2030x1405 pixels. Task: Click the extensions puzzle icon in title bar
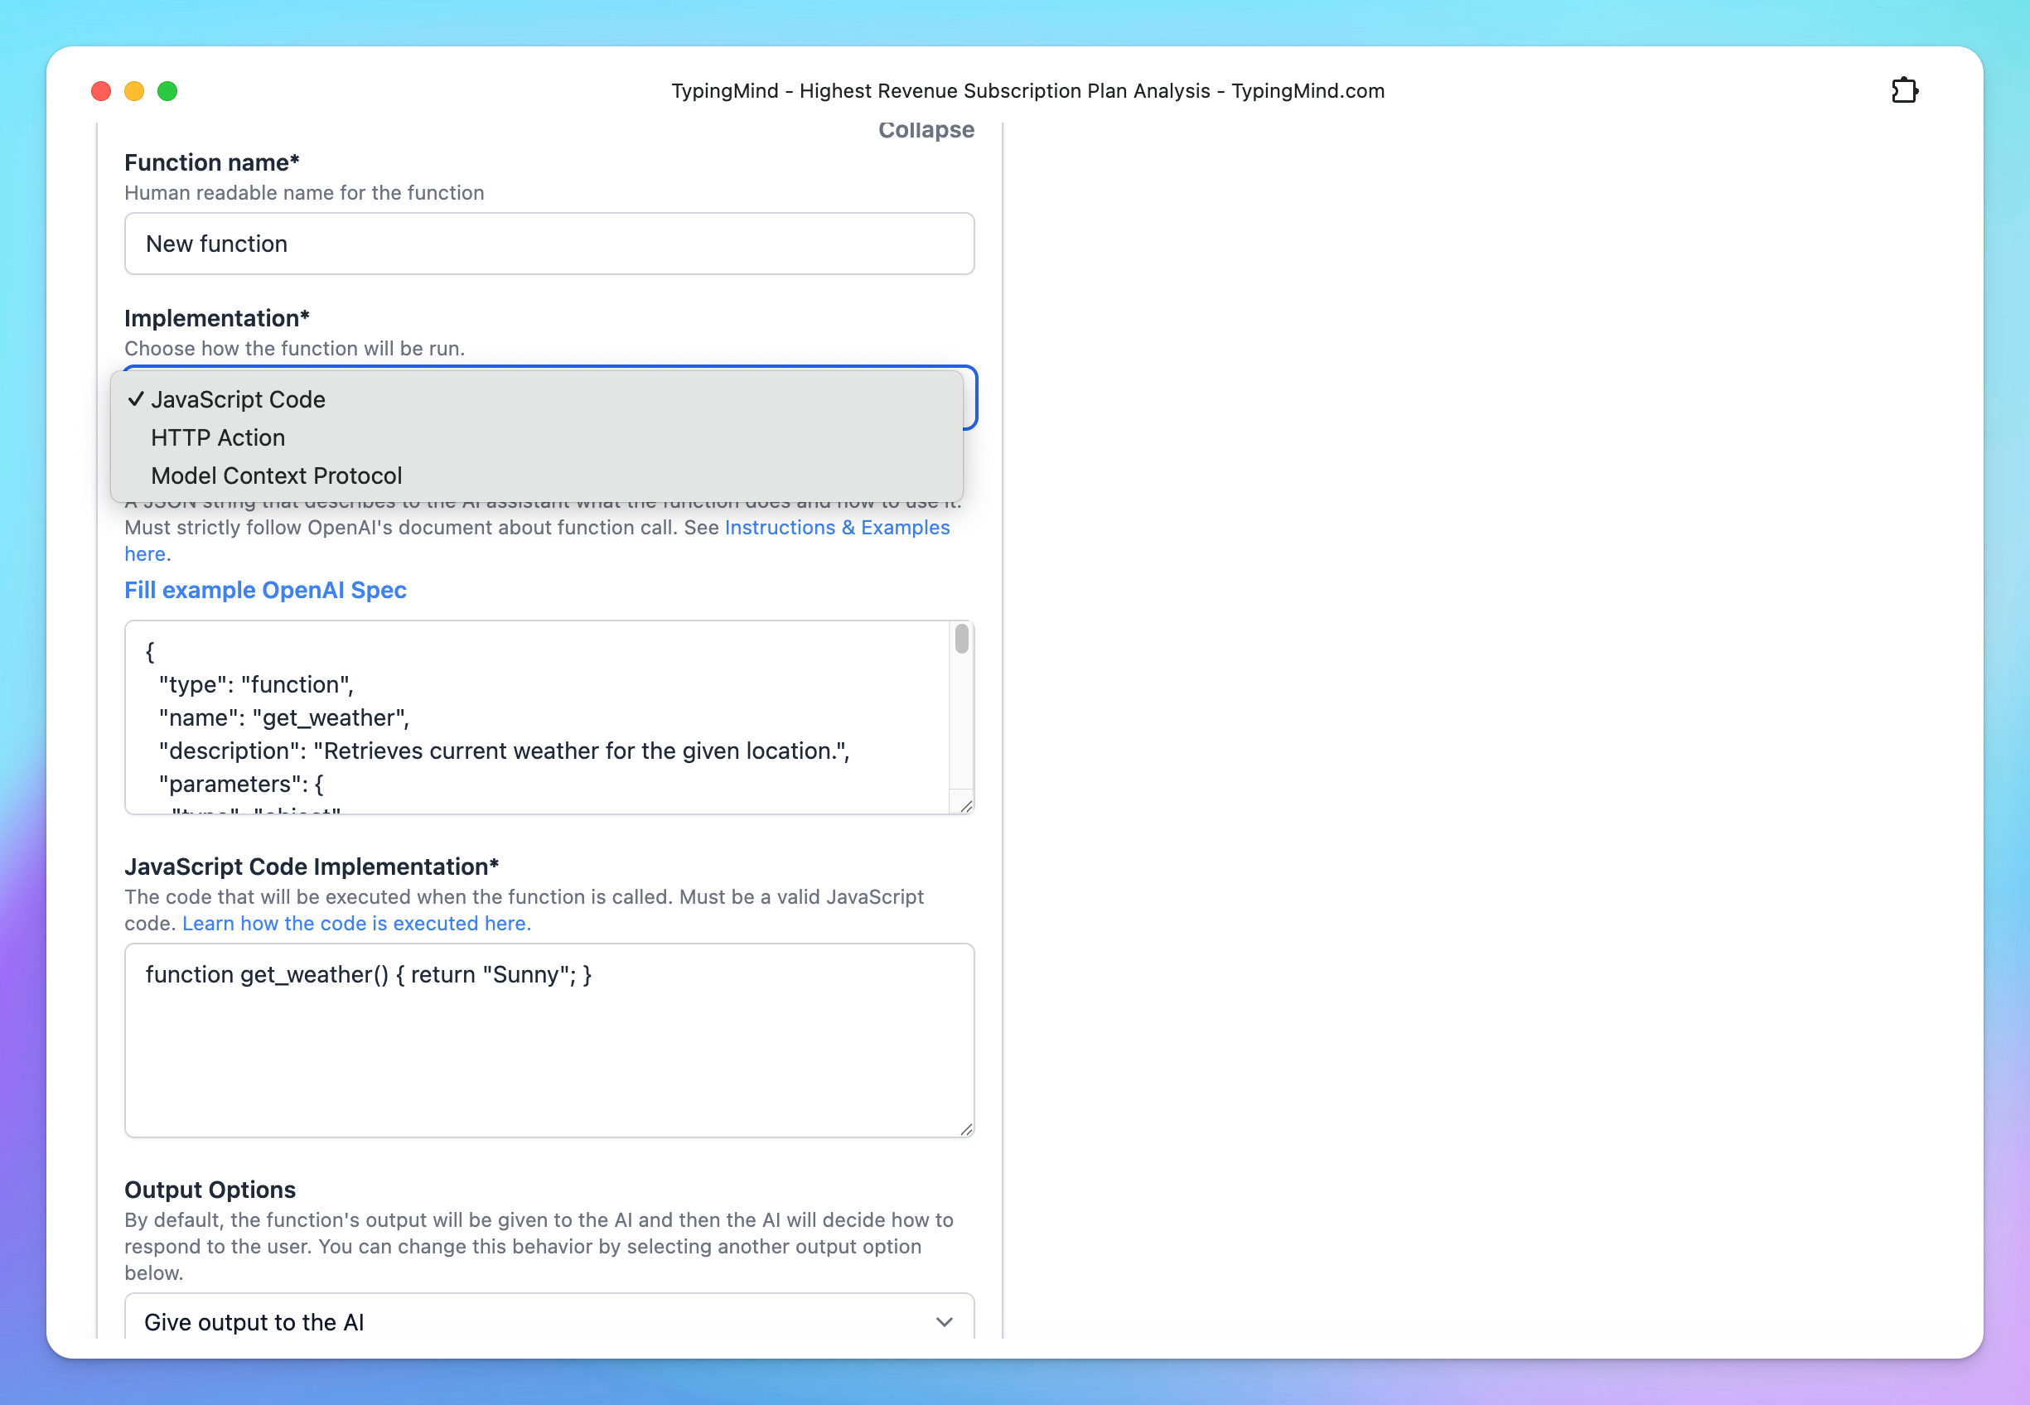(x=1903, y=90)
